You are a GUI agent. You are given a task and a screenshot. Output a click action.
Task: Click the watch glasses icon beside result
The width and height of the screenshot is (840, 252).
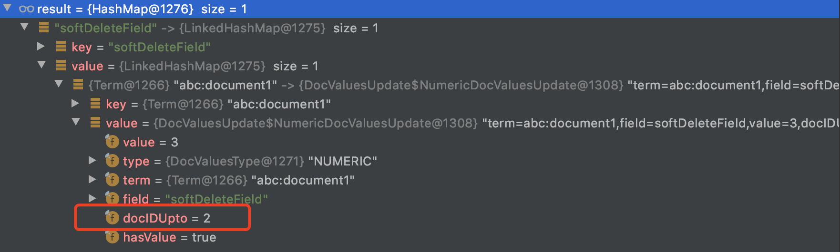point(26,9)
